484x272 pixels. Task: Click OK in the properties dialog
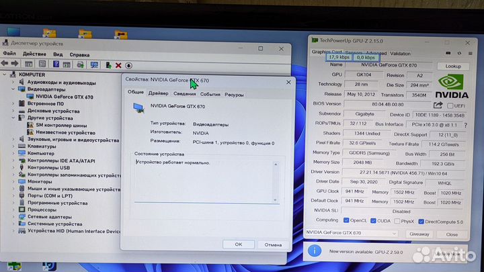pos(238,244)
